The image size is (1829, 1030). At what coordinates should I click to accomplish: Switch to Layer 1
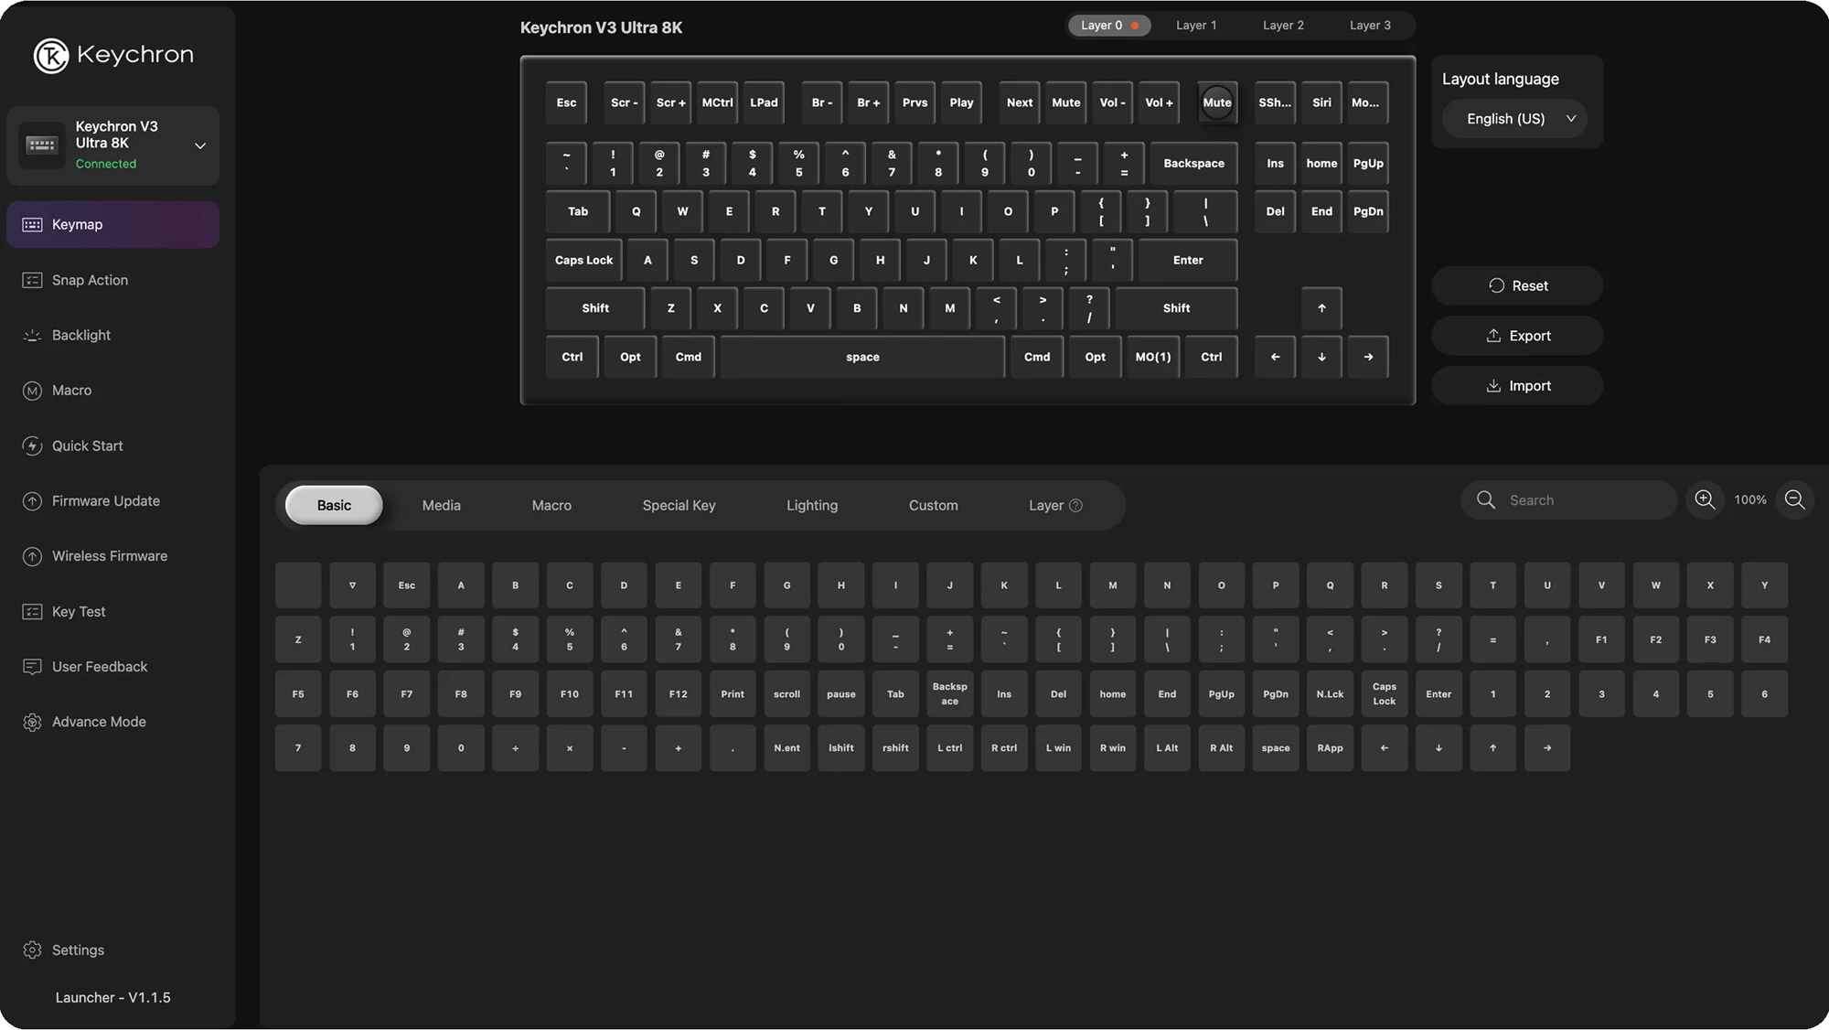point(1196,26)
